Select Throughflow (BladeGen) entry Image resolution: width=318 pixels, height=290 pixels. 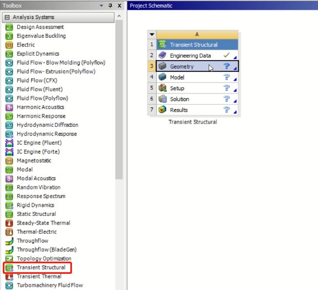(x=47, y=250)
